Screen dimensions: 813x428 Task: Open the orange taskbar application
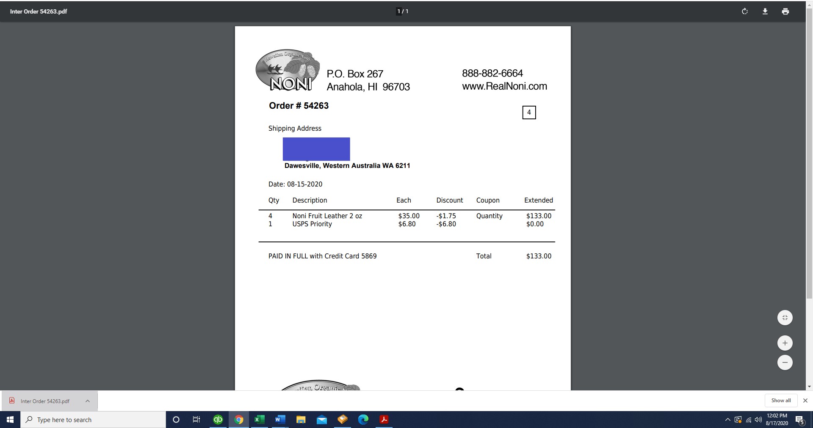pyautogui.click(x=342, y=420)
